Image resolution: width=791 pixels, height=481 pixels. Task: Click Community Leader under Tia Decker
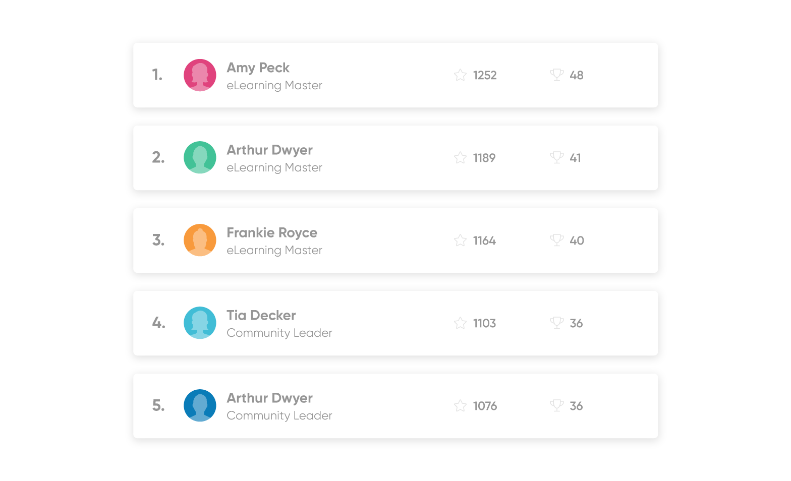pos(279,333)
